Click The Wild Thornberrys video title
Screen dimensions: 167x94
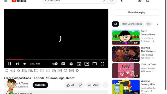pos(148,49)
